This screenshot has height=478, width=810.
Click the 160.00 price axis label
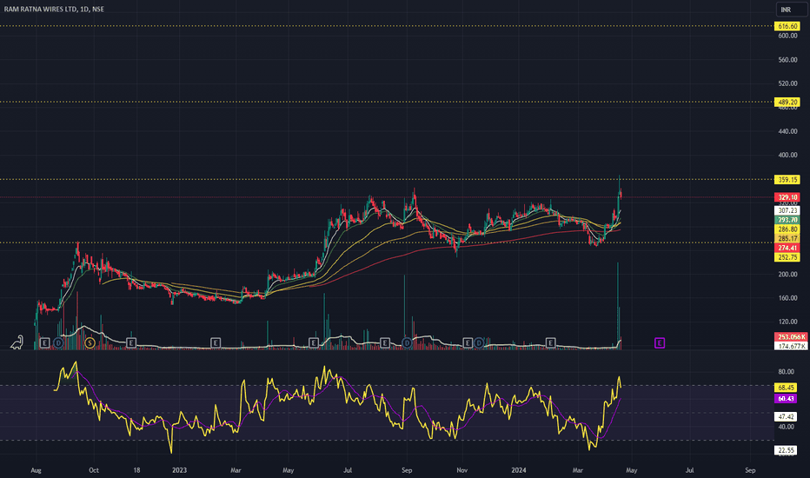pyautogui.click(x=787, y=297)
